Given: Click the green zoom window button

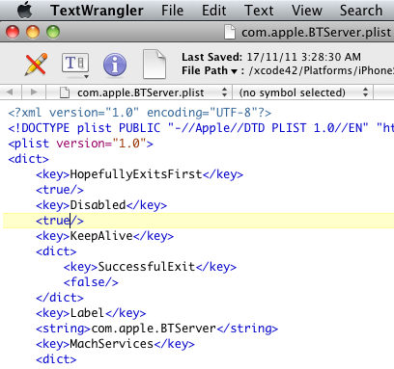Looking at the screenshot, I should tap(53, 32).
